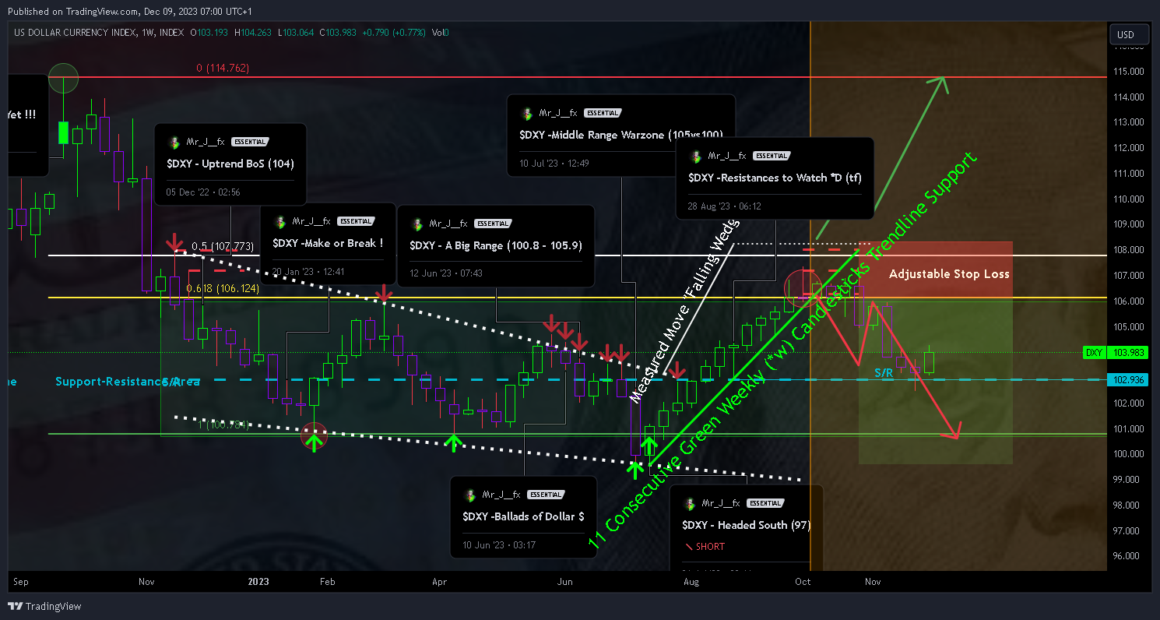Click date '28 Aug '23 · 06:12'
The height and width of the screenshot is (620, 1160).
point(725,206)
